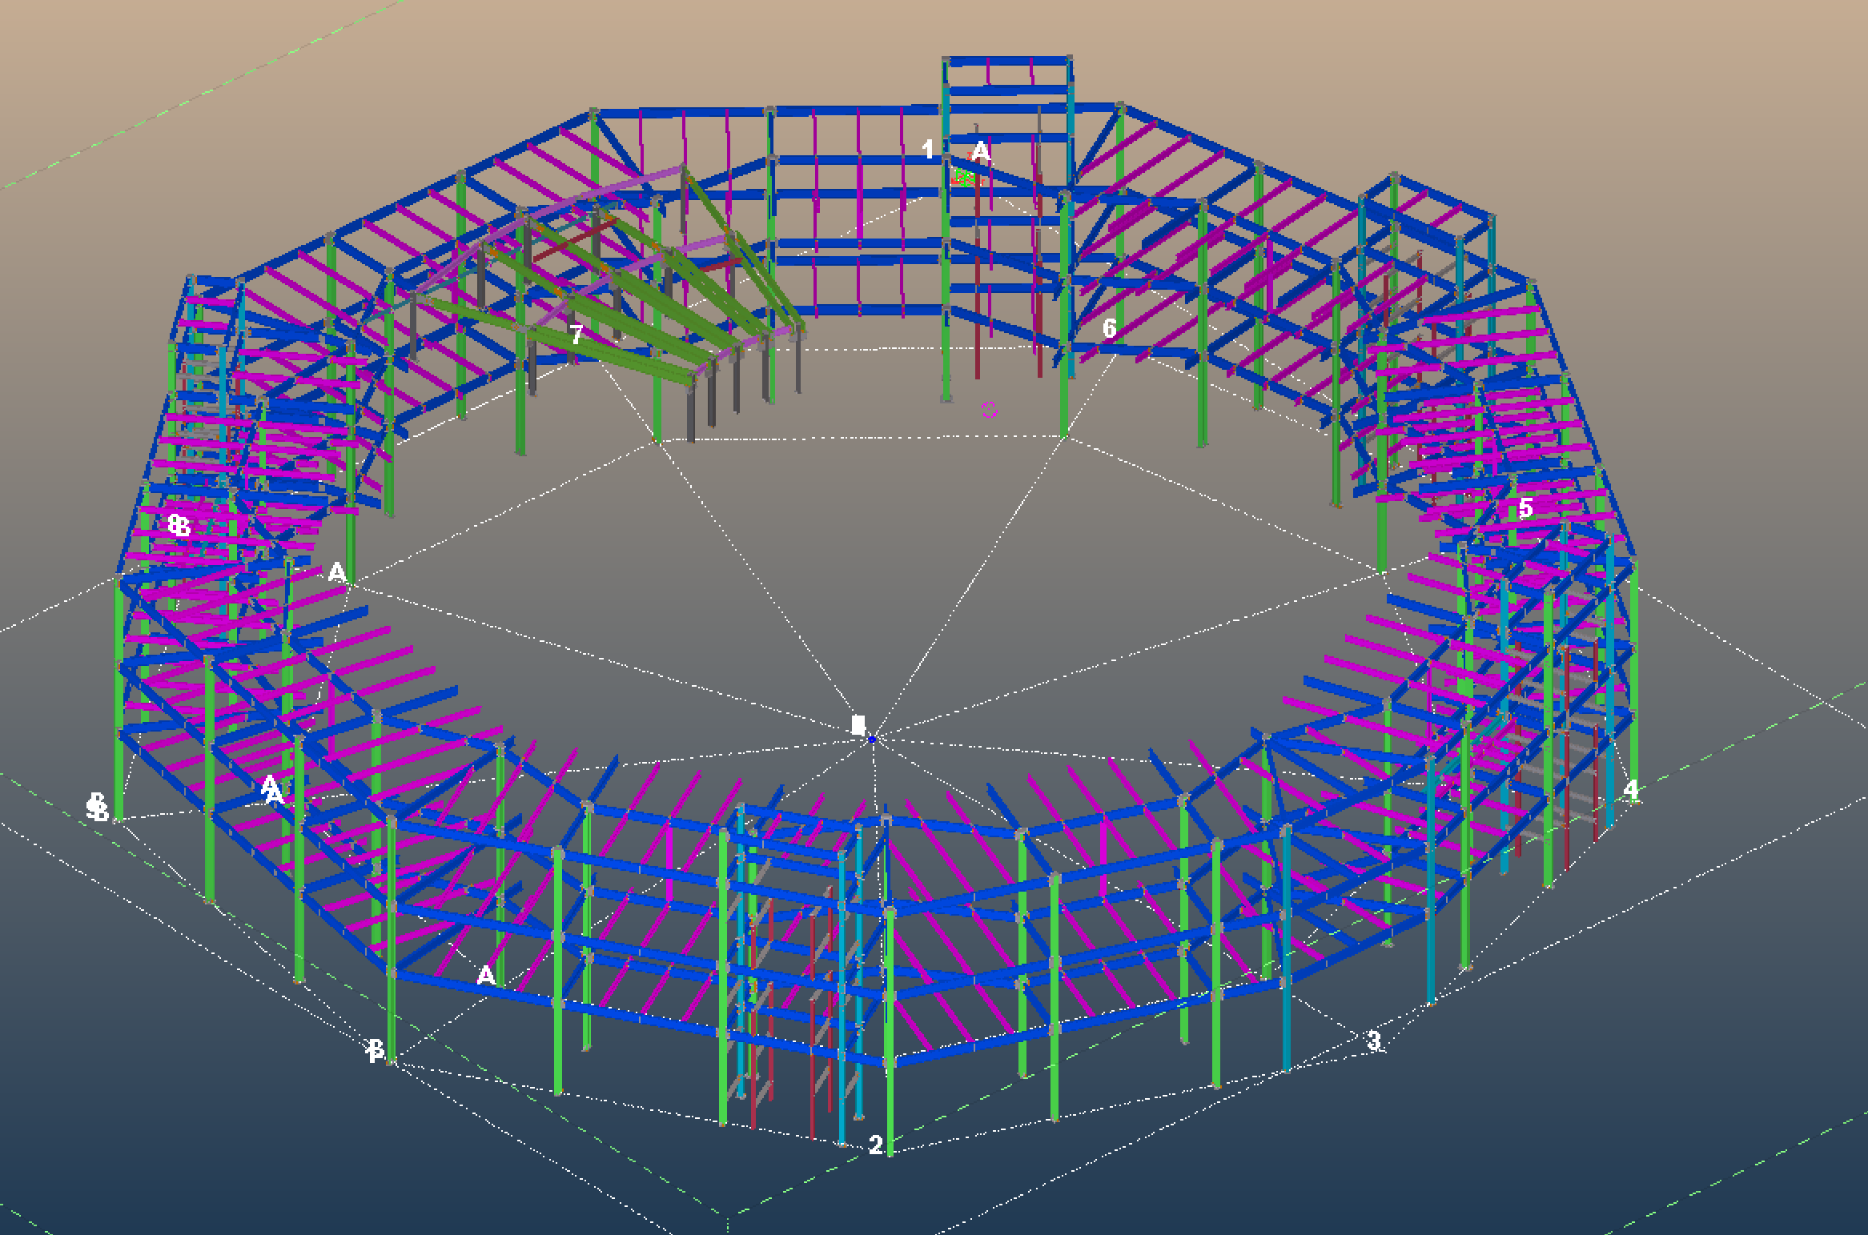Click the coordinate axis symbol near label A
This screenshot has width=1868, height=1235.
pos(965,178)
